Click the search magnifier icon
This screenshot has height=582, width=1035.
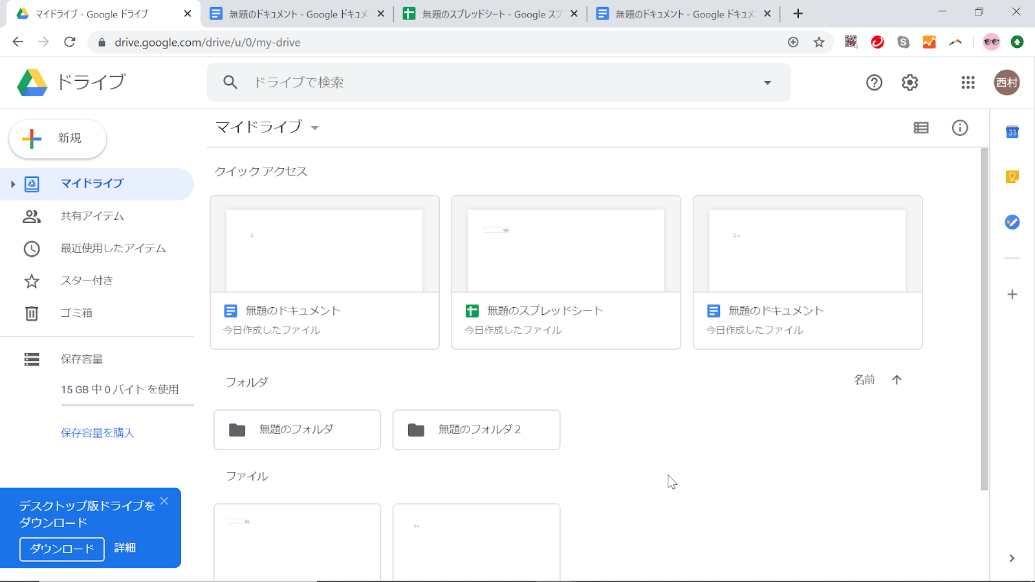230,82
